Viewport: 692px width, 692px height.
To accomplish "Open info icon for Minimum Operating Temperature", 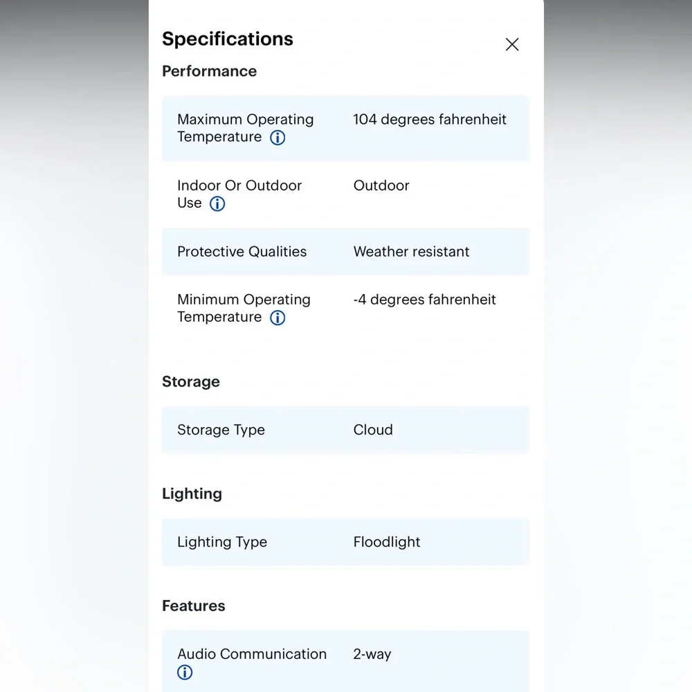I will (x=277, y=318).
